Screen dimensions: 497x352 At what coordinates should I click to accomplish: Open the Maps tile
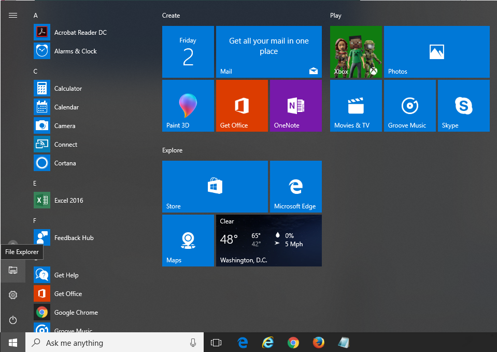pyautogui.click(x=188, y=240)
